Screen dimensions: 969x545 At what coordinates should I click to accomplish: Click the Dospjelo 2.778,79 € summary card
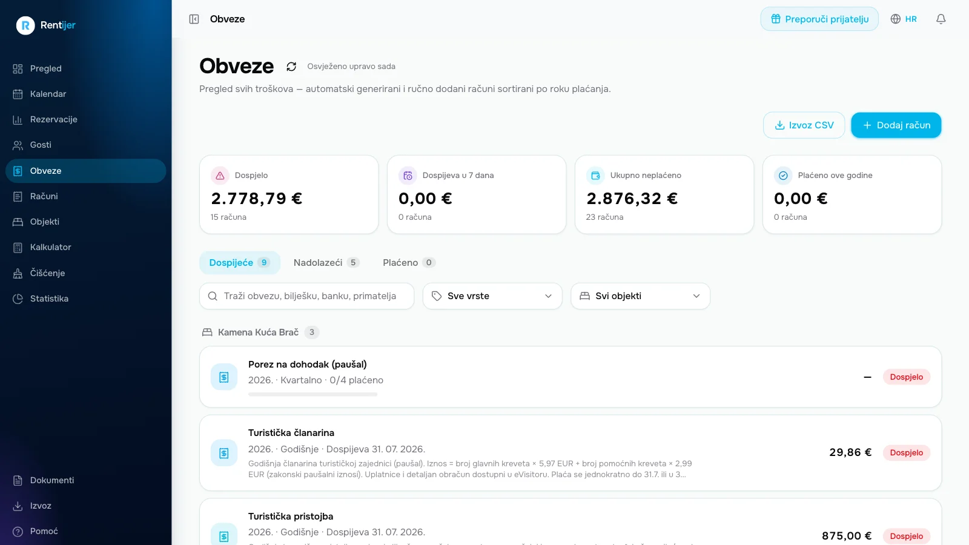click(289, 194)
